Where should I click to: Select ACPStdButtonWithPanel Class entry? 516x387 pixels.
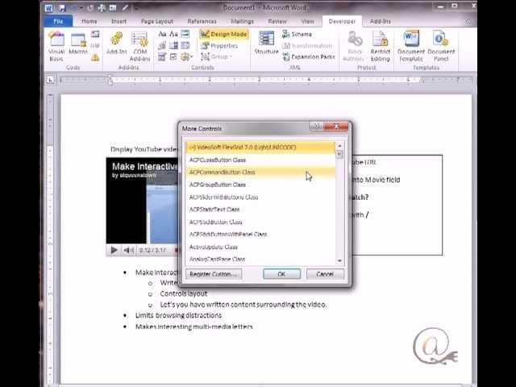tap(260, 235)
